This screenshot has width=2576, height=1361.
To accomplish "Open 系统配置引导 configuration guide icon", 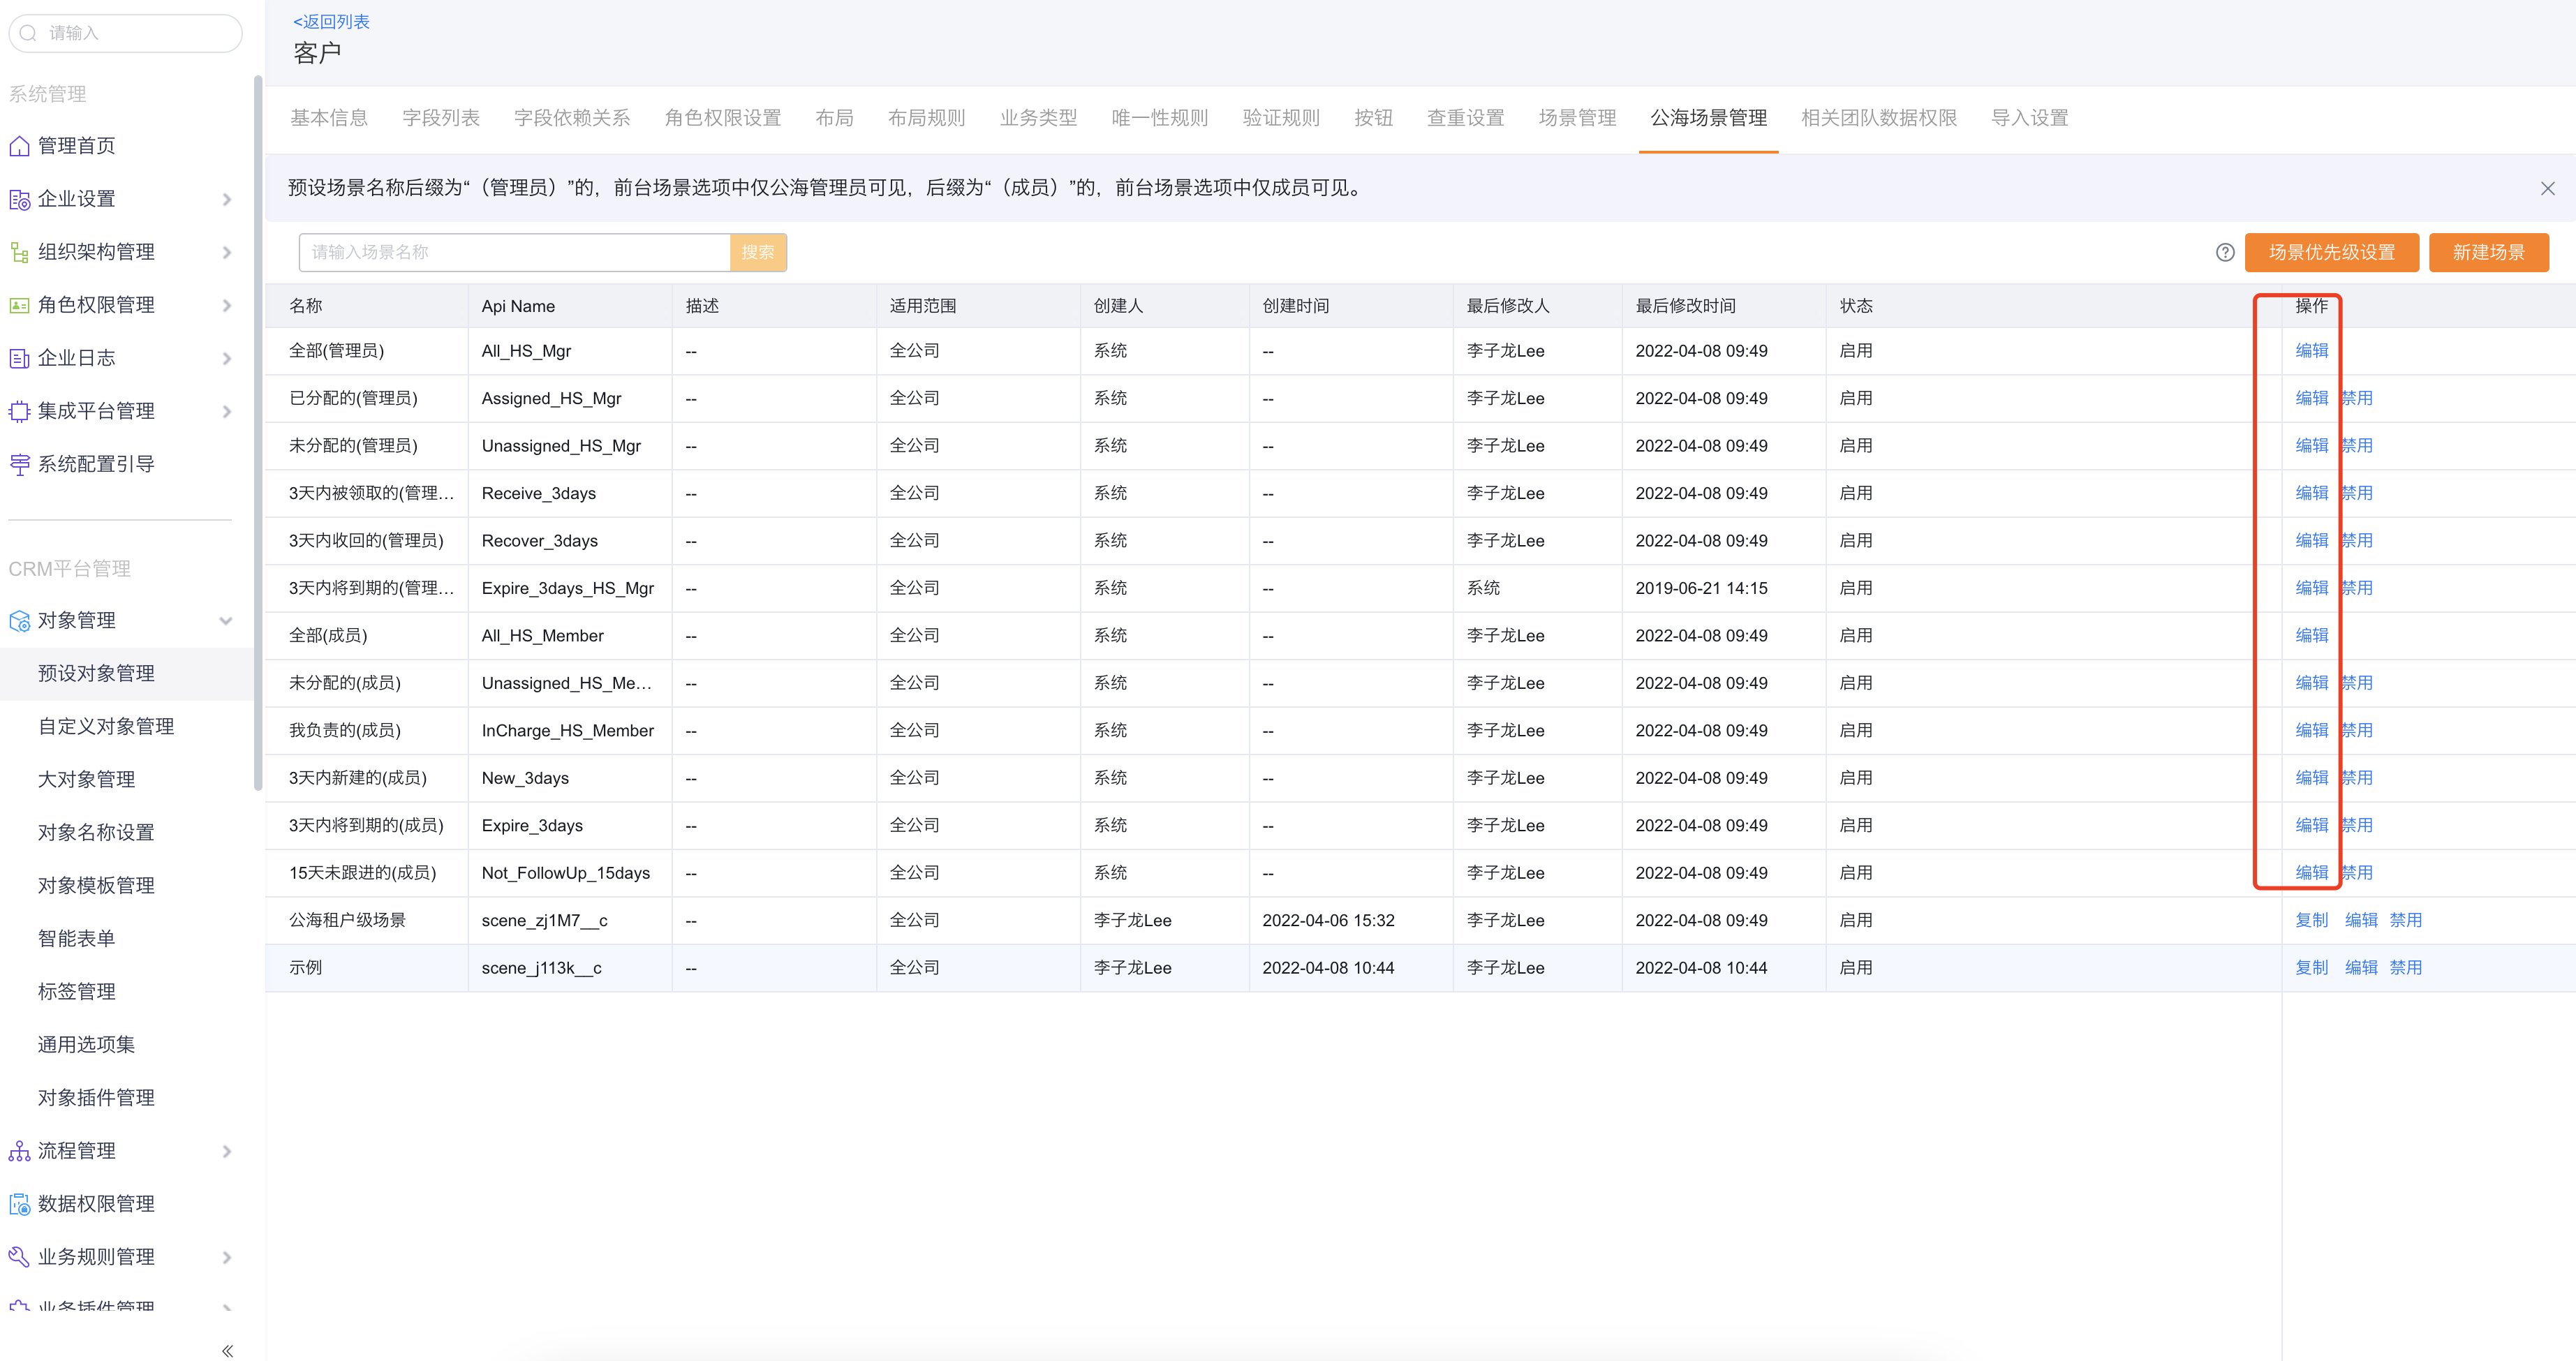I will [20, 463].
